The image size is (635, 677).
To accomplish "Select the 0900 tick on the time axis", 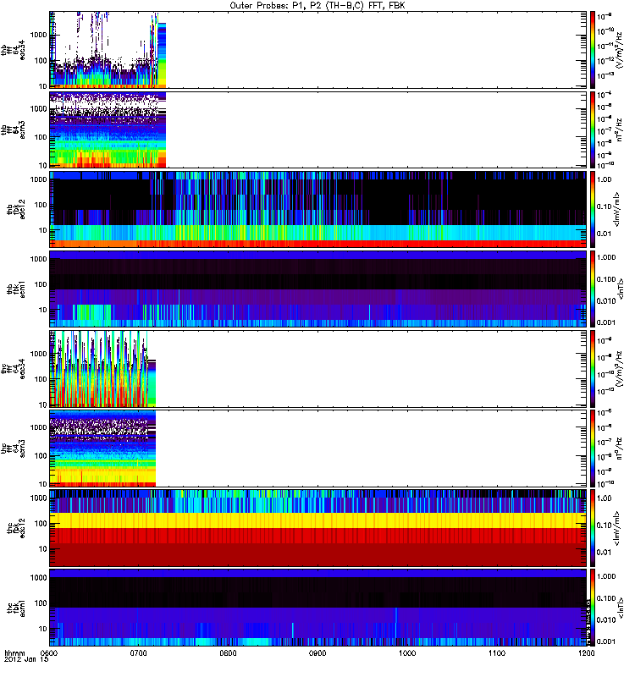I will (317, 654).
